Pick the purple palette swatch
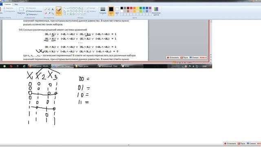 point(150,8)
